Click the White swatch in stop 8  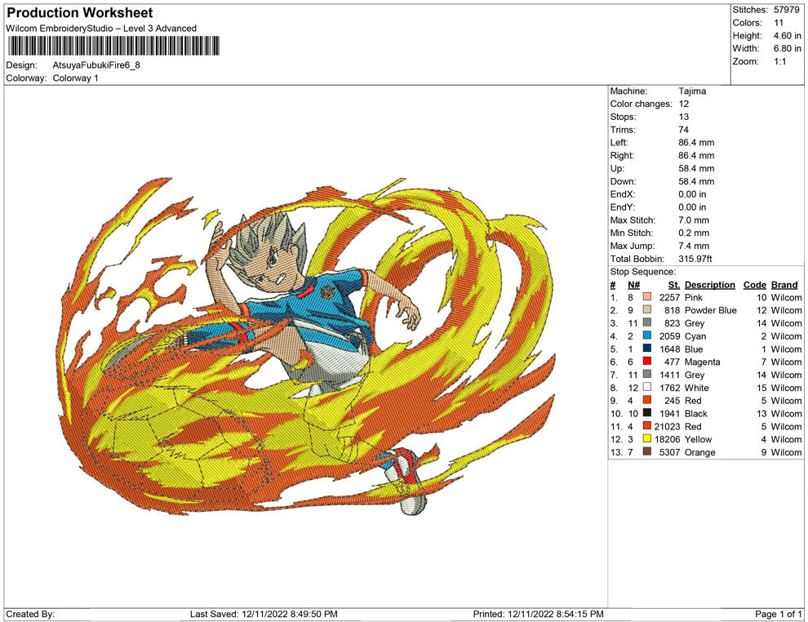tap(647, 387)
